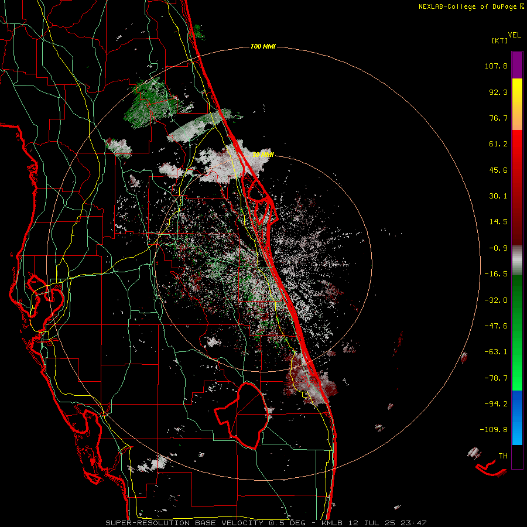Click the 14.5 velocity scale value

click(498, 222)
